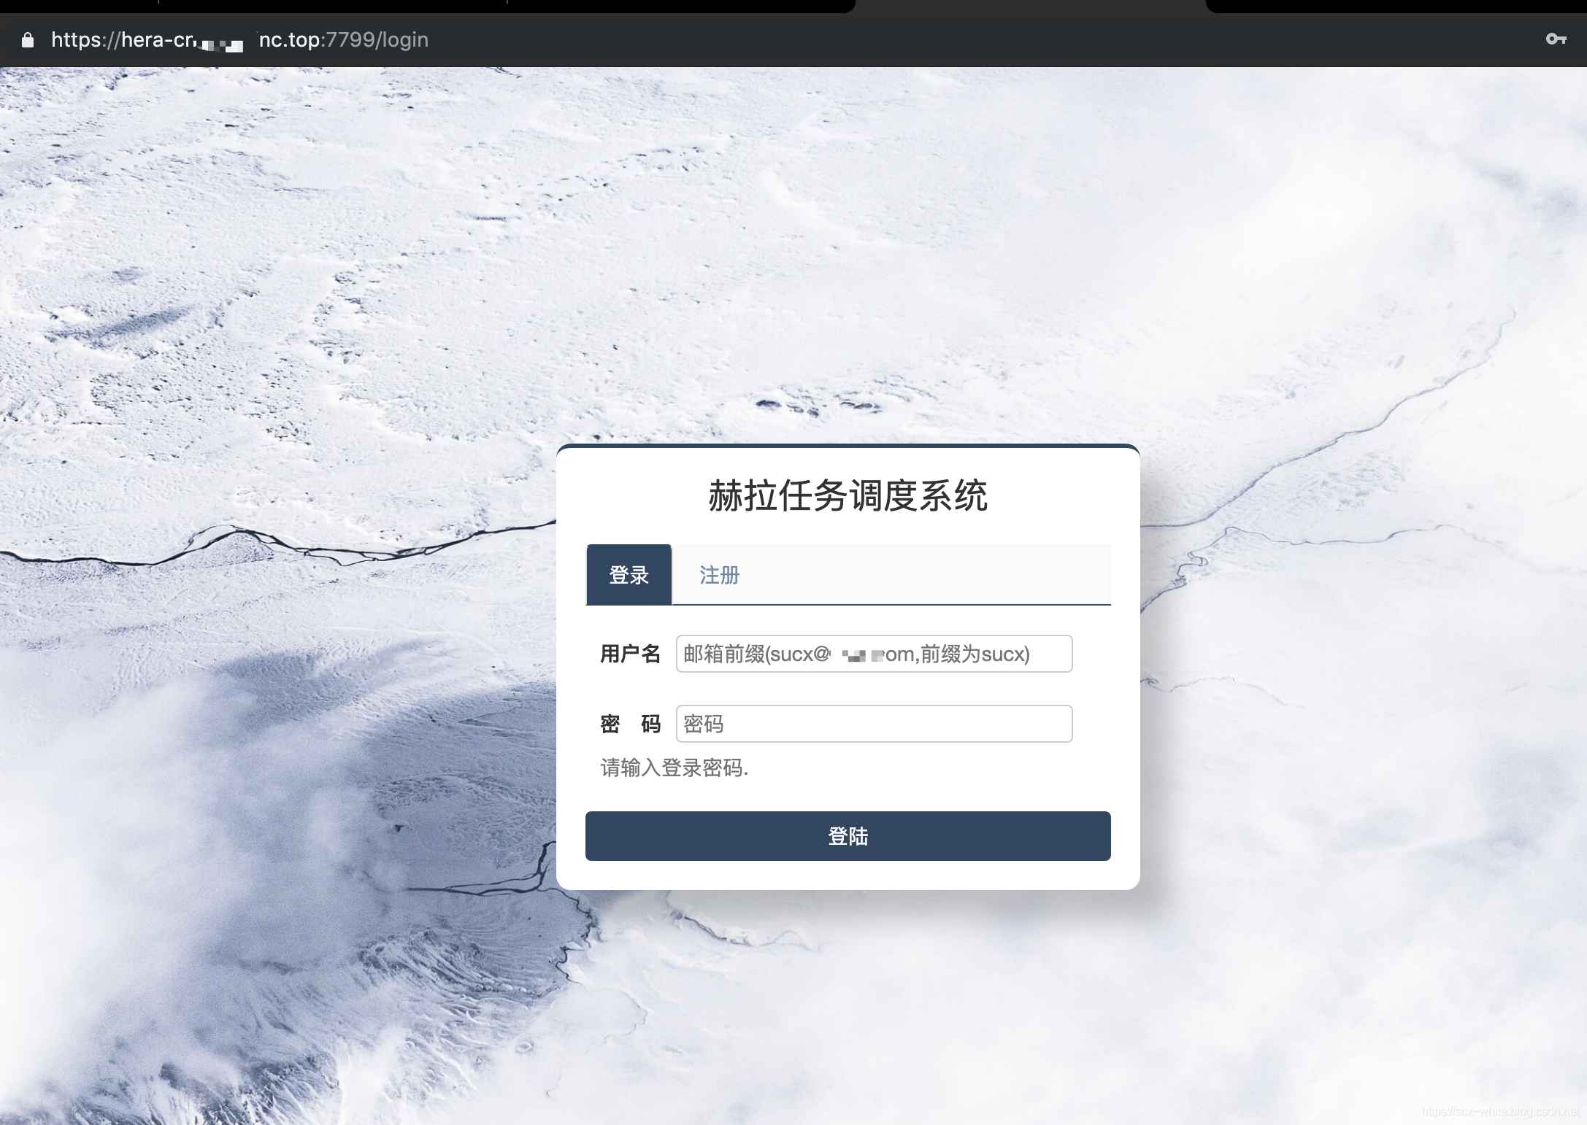Open the password manager key icon
Viewport: 1587px width, 1125px height.
(1556, 40)
